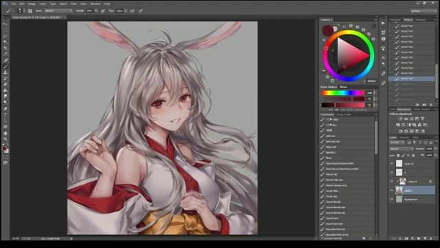Add a Hue/Saturation adjustment layer
The image size is (440, 248).
click(398, 125)
